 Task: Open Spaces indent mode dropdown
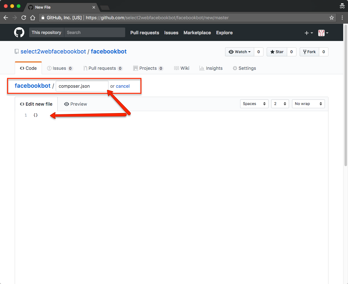[254, 104]
